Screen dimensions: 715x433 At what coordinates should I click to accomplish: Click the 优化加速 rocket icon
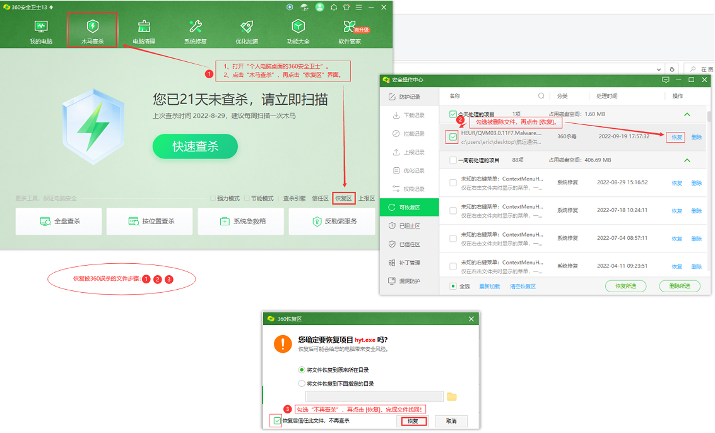pyautogui.click(x=247, y=27)
